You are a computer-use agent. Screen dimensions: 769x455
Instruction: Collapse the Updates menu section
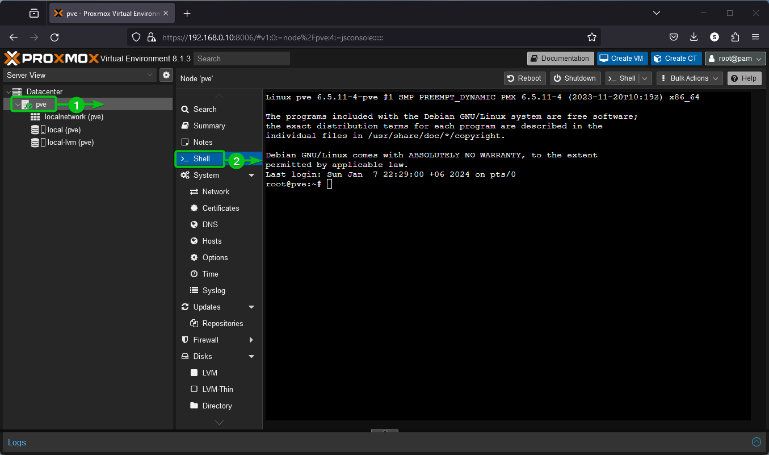(252, 307)
